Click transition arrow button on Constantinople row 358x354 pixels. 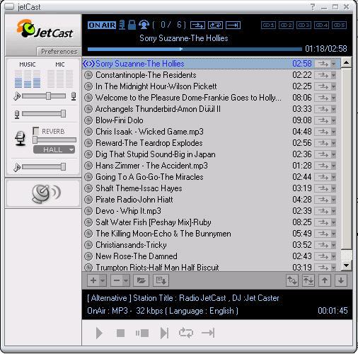pos(323,75)
